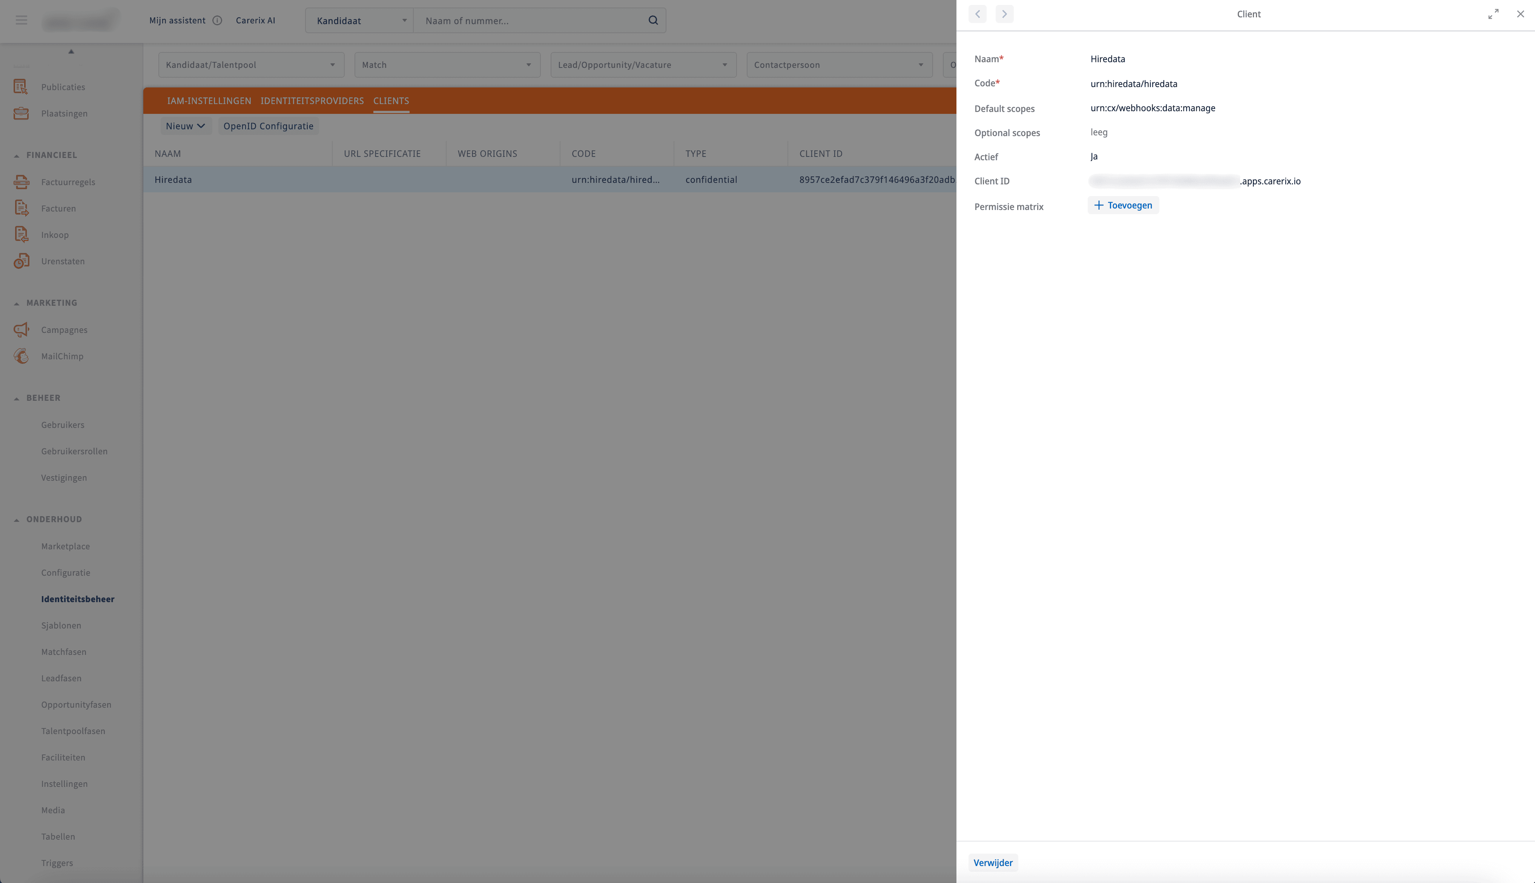Viewport: 1535px width, 883px height.
Task: Open Configuratie in sidebar
Action: (x=66, y=572)
